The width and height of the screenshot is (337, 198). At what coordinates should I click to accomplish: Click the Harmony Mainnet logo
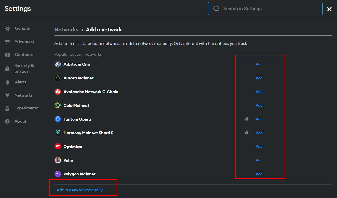(58, 133)
